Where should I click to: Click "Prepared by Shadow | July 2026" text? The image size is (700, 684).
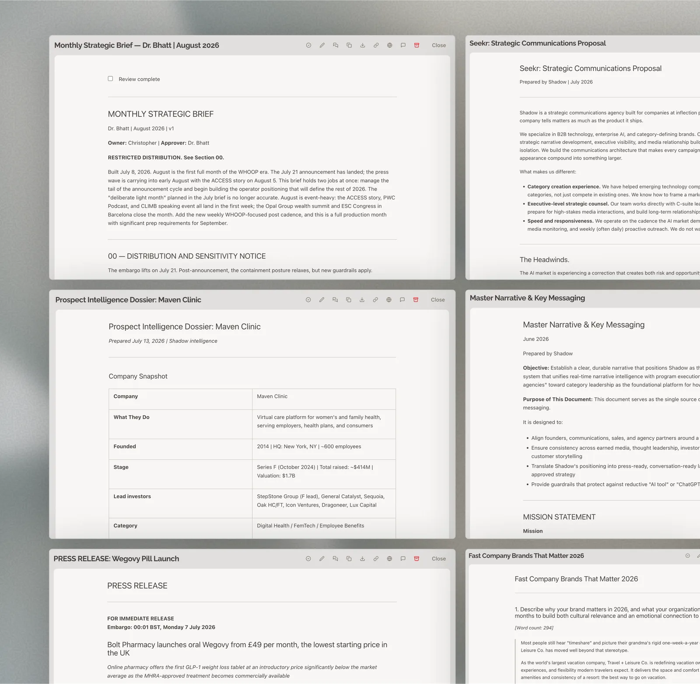coord(556,82)
